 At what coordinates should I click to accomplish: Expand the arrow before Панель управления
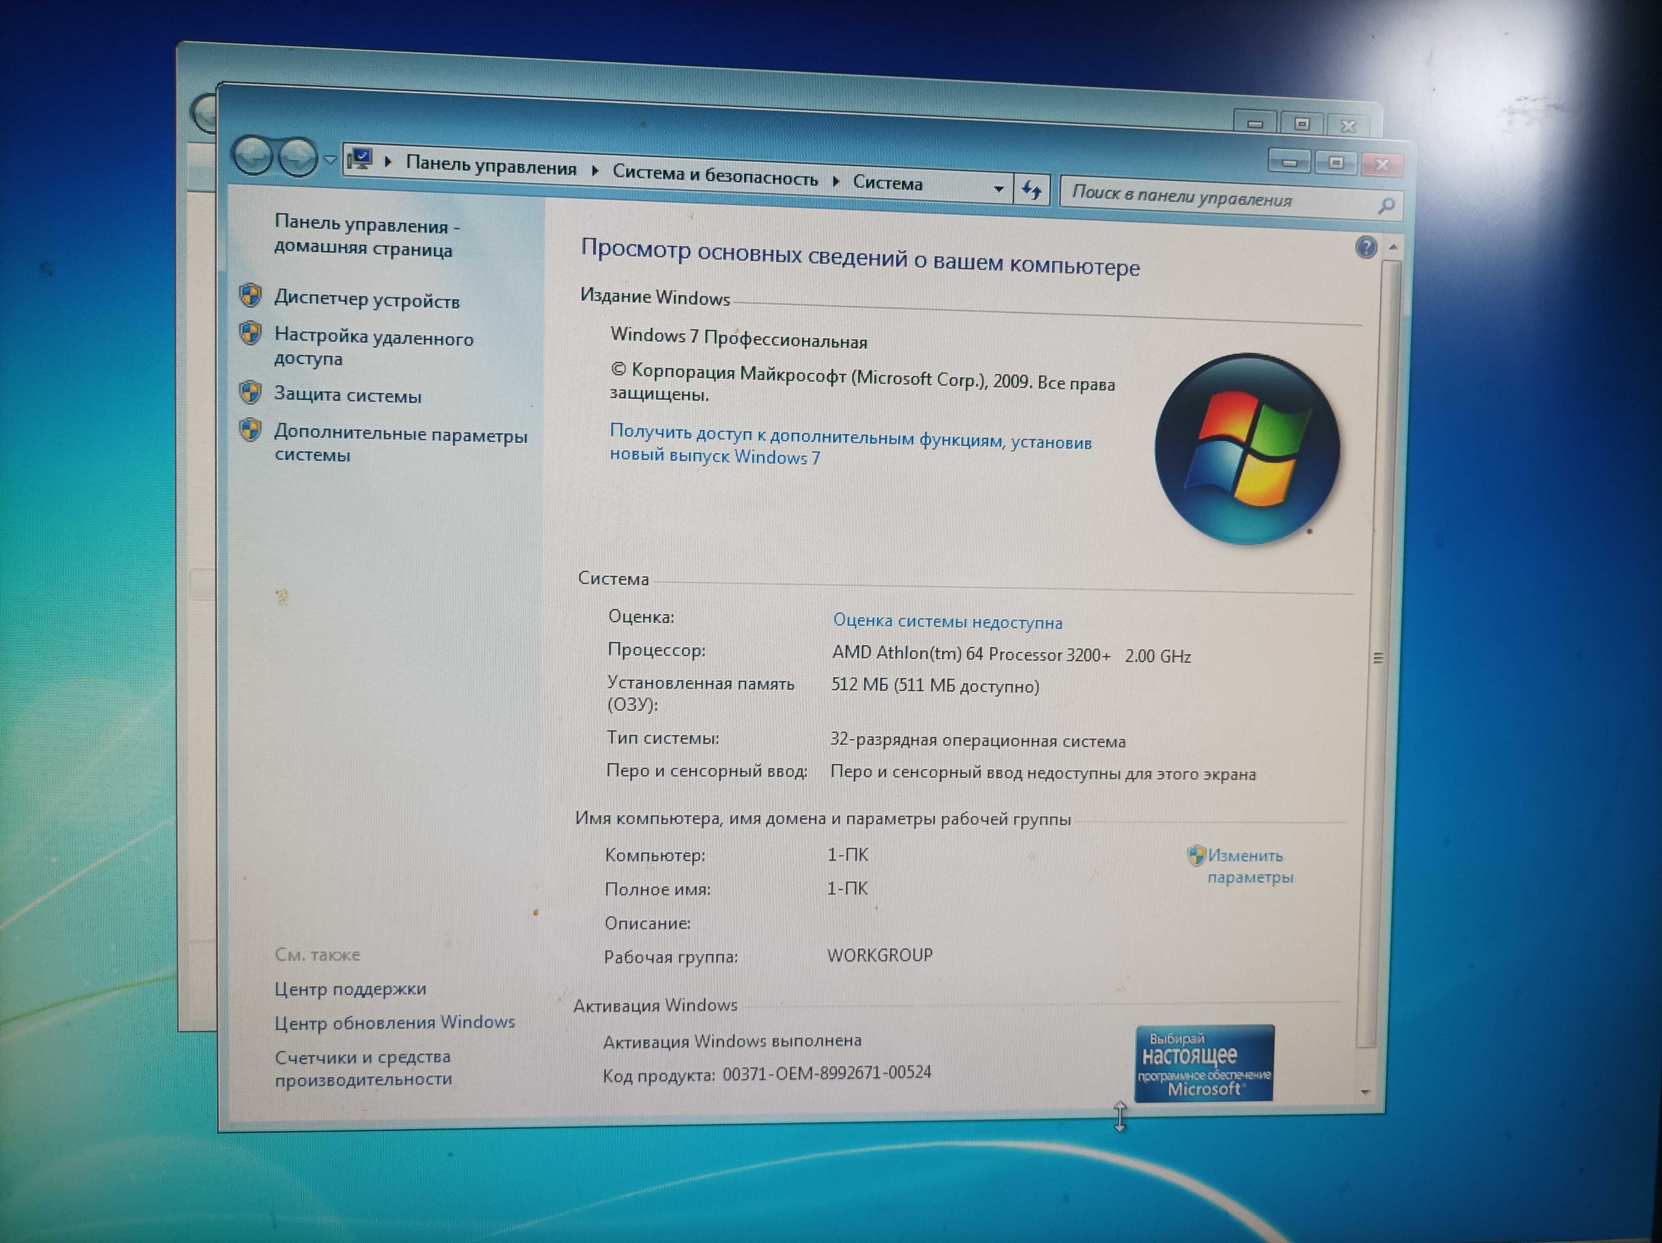pyautogui.click(x=388, y=162)
